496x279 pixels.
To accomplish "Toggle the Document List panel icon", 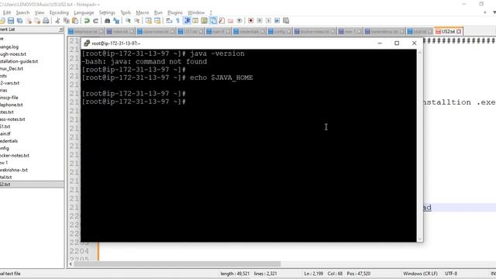I will pos(213,21).
